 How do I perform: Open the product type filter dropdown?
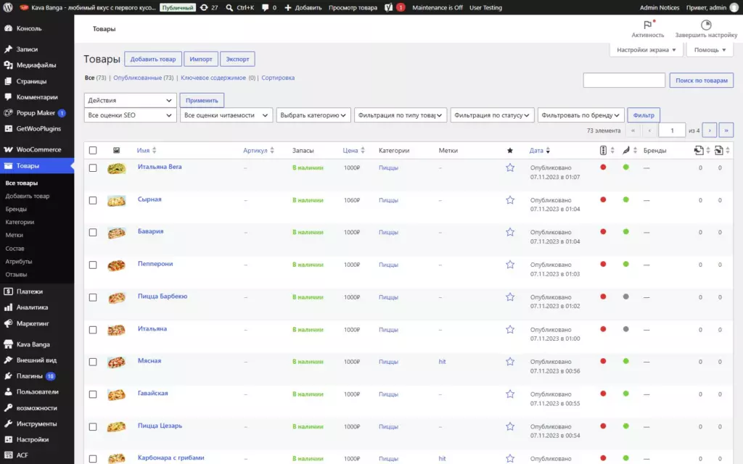[x=401, y=115]
